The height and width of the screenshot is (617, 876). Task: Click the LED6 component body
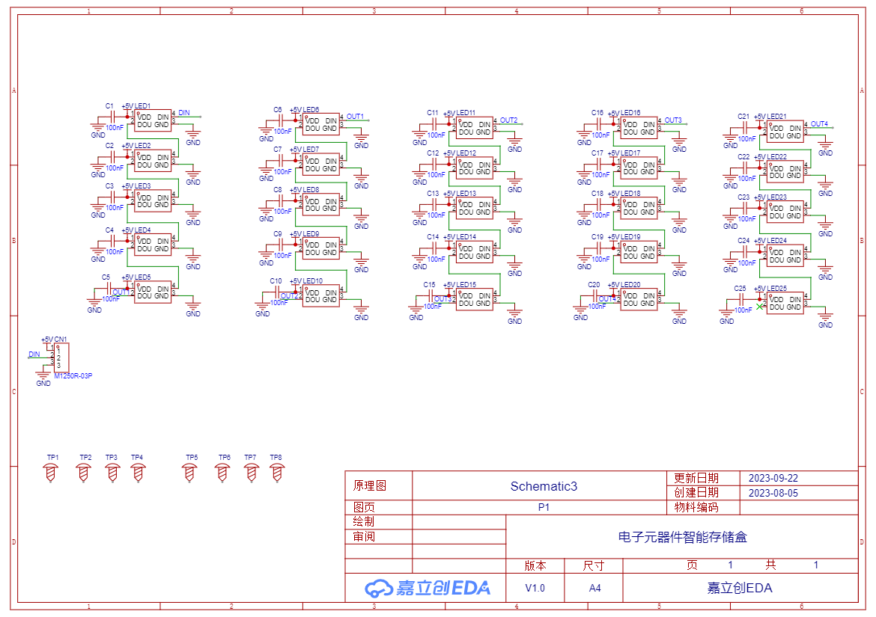click(321, 124)
